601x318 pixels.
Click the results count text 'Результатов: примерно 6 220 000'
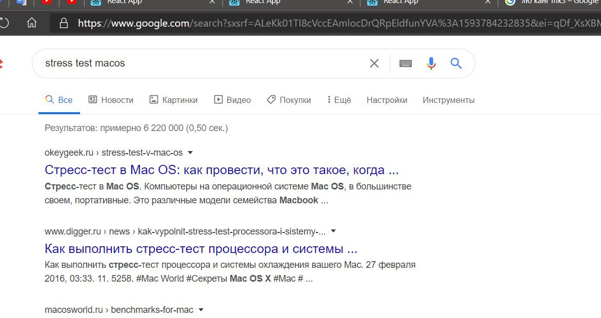[136, 128]
